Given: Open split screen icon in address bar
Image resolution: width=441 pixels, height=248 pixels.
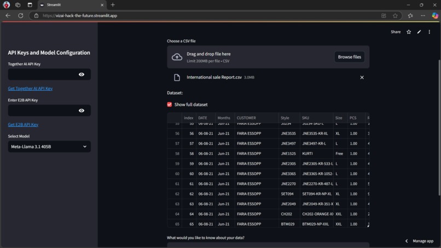Looking at the screenshot, I should (384, 15).
